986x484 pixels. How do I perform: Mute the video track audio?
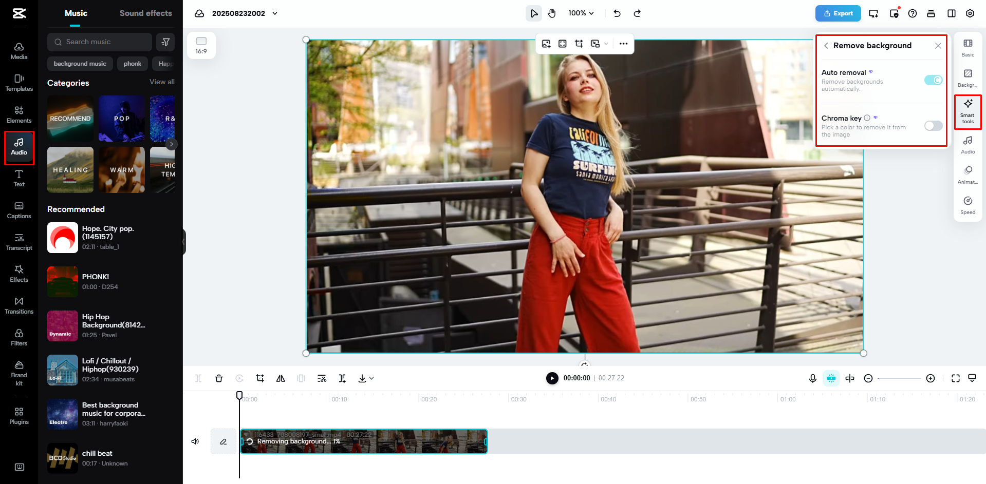point(195,441)
